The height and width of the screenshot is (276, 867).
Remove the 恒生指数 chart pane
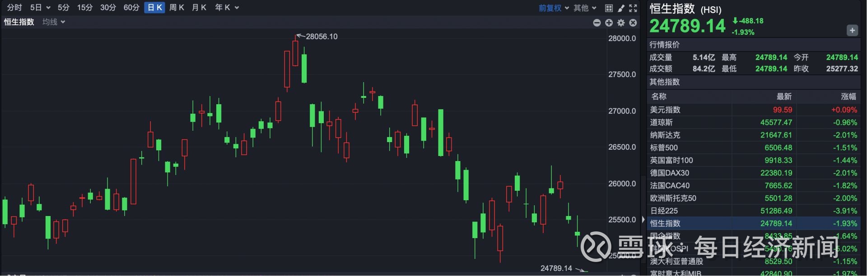point(633,23)
